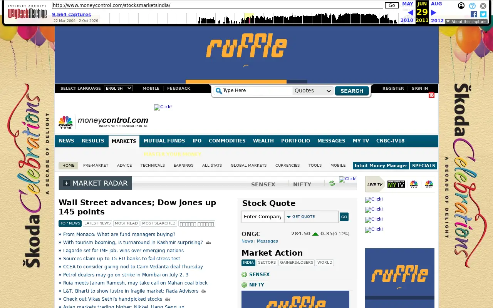Image resolution: width=493 pixels, height=308 pixels.
Task: Click the magnifier icon in the search box
Action: tap(218, 91)
